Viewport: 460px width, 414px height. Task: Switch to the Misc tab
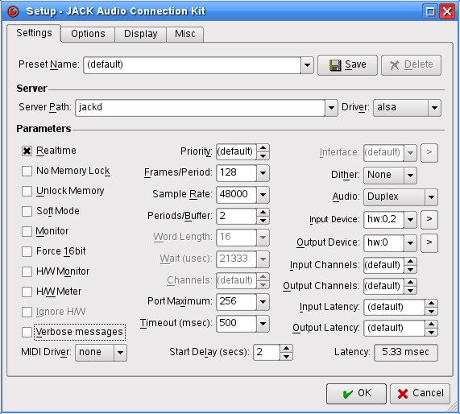[184, 34]
